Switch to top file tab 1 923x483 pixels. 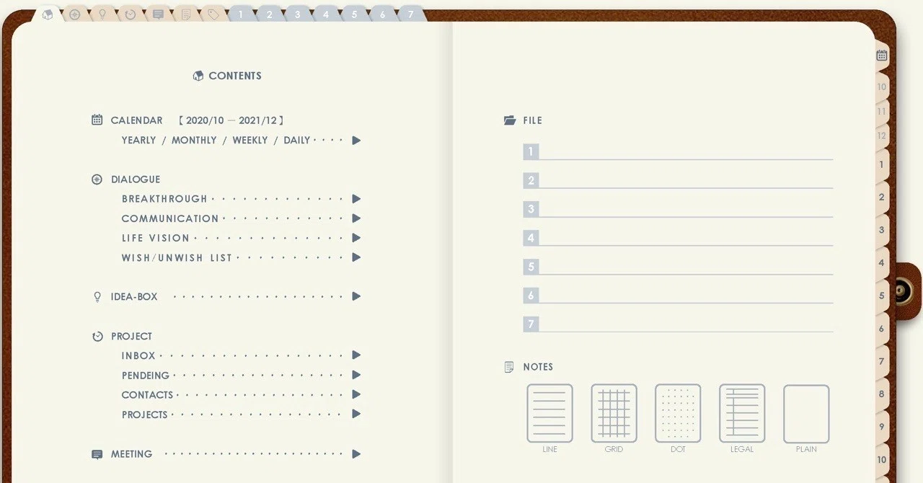click(241, 14)
